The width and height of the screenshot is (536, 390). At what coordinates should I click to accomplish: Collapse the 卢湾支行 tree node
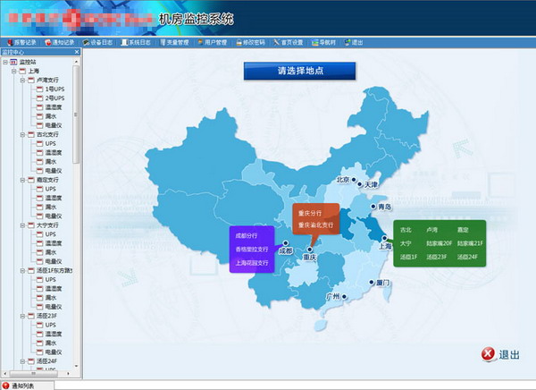tap(21, 80)
